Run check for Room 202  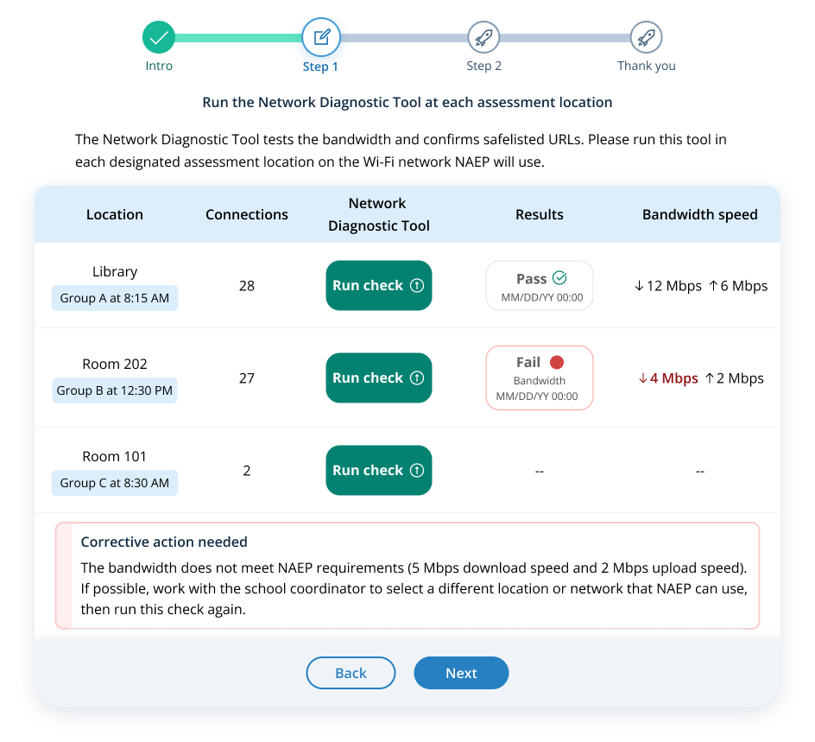(x=378, y=378)
